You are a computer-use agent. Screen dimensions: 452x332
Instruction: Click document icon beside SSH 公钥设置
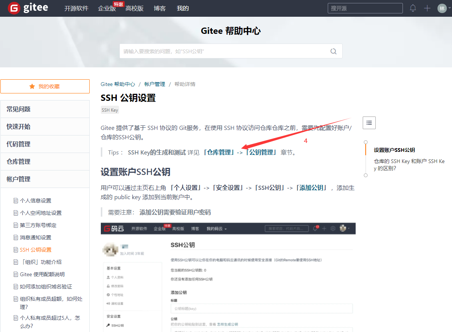tap(16, 250)
